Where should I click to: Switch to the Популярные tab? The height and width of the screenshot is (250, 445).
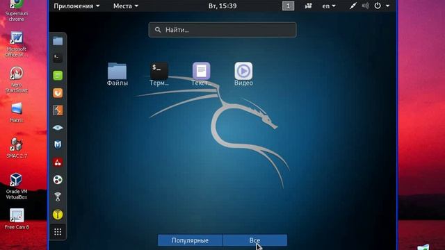pyautogui.click(x=190, y=240)
